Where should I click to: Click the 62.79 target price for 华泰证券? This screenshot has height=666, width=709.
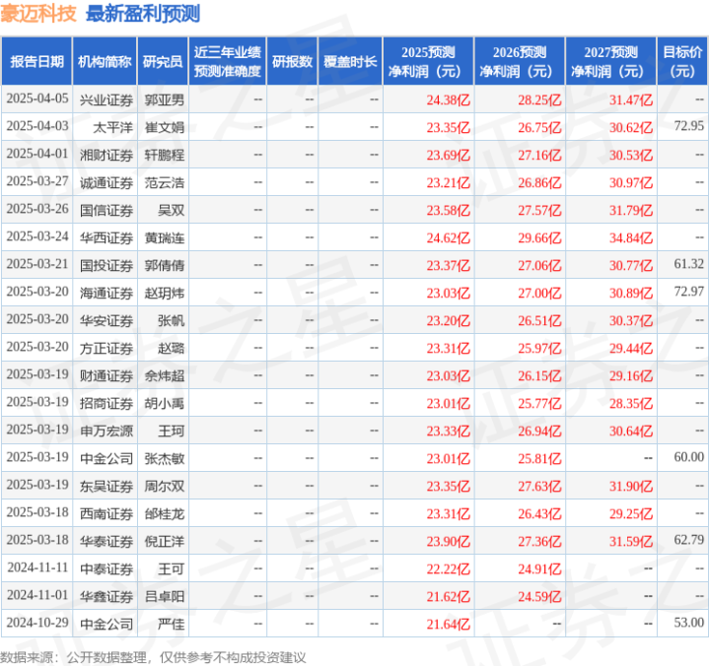pyautogui.click(x=688, y=540)
